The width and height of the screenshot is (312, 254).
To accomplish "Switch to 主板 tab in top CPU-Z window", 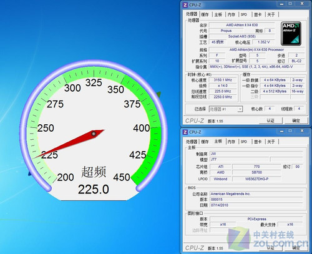I will 218,14.
